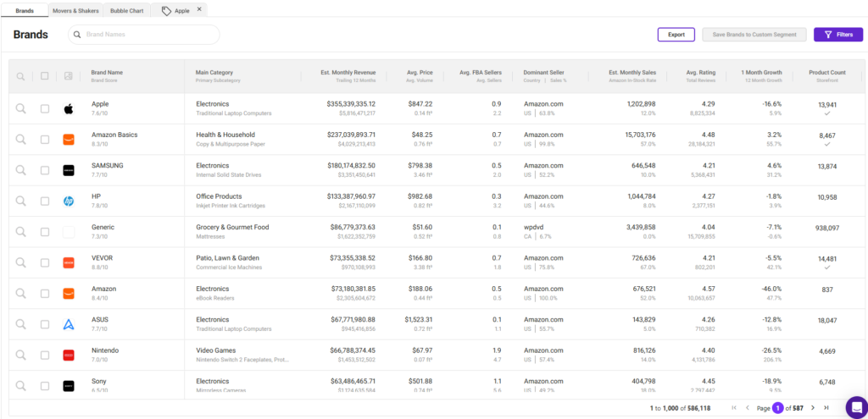Image resolution: width=868 pixels, height=419 pixels.
Task: Click the header magnifier column icon
Action: click(20, 76)
